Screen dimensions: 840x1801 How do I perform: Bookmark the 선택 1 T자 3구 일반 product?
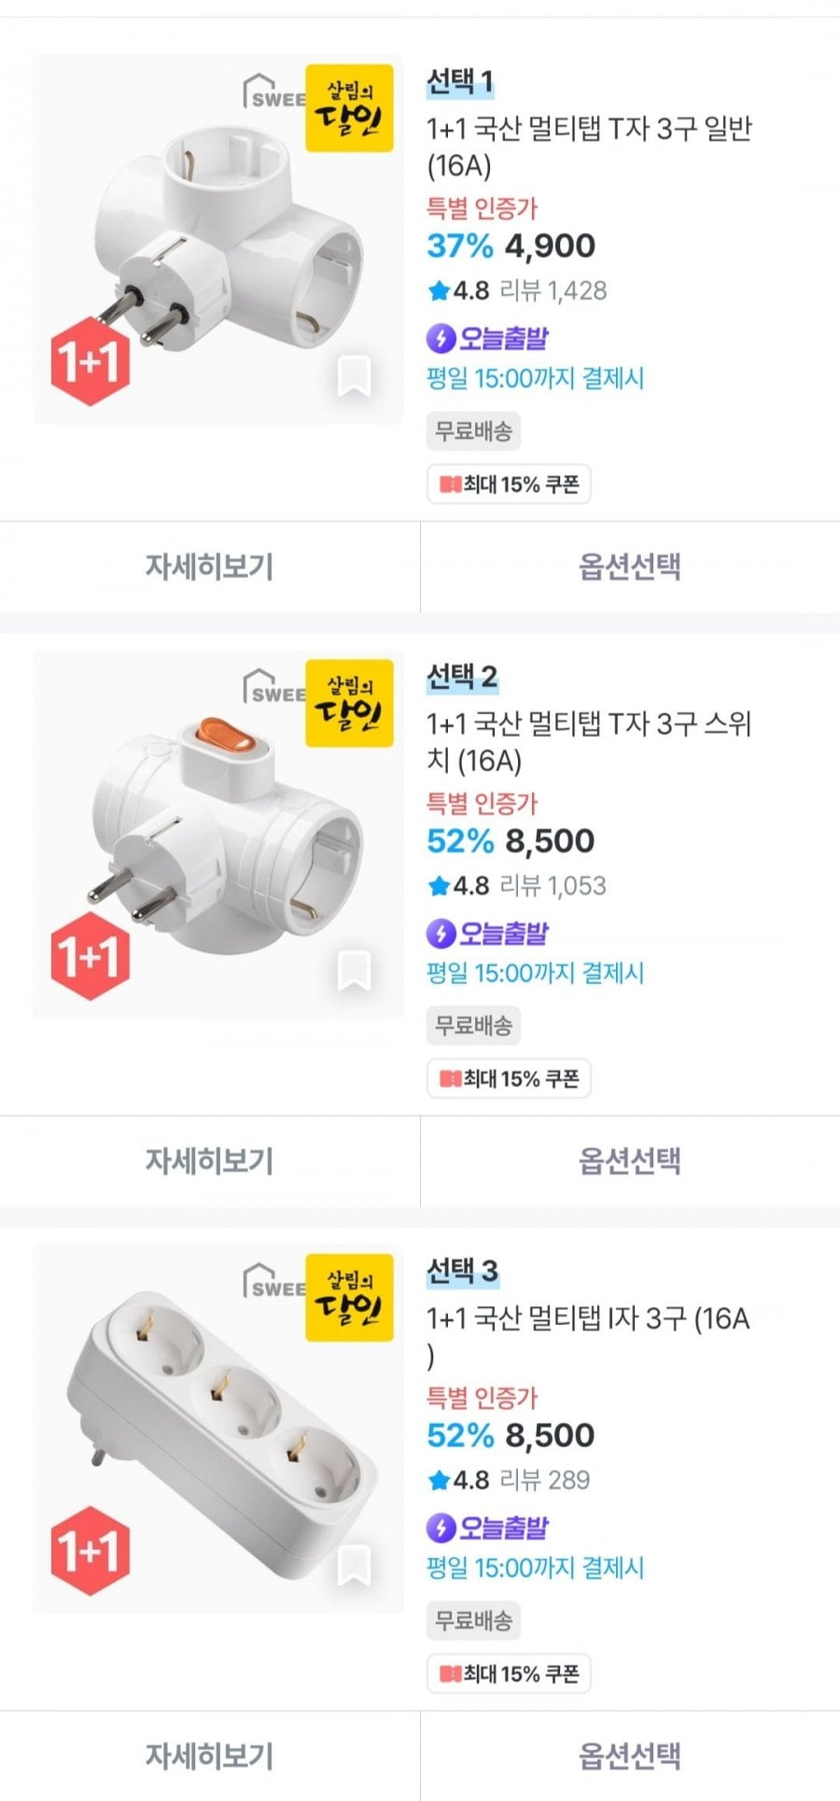tap(353, 376)
